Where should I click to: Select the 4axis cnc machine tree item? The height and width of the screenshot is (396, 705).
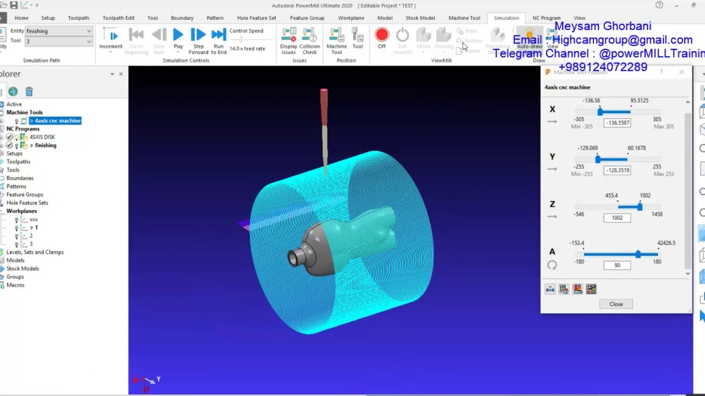click(55, 120)
